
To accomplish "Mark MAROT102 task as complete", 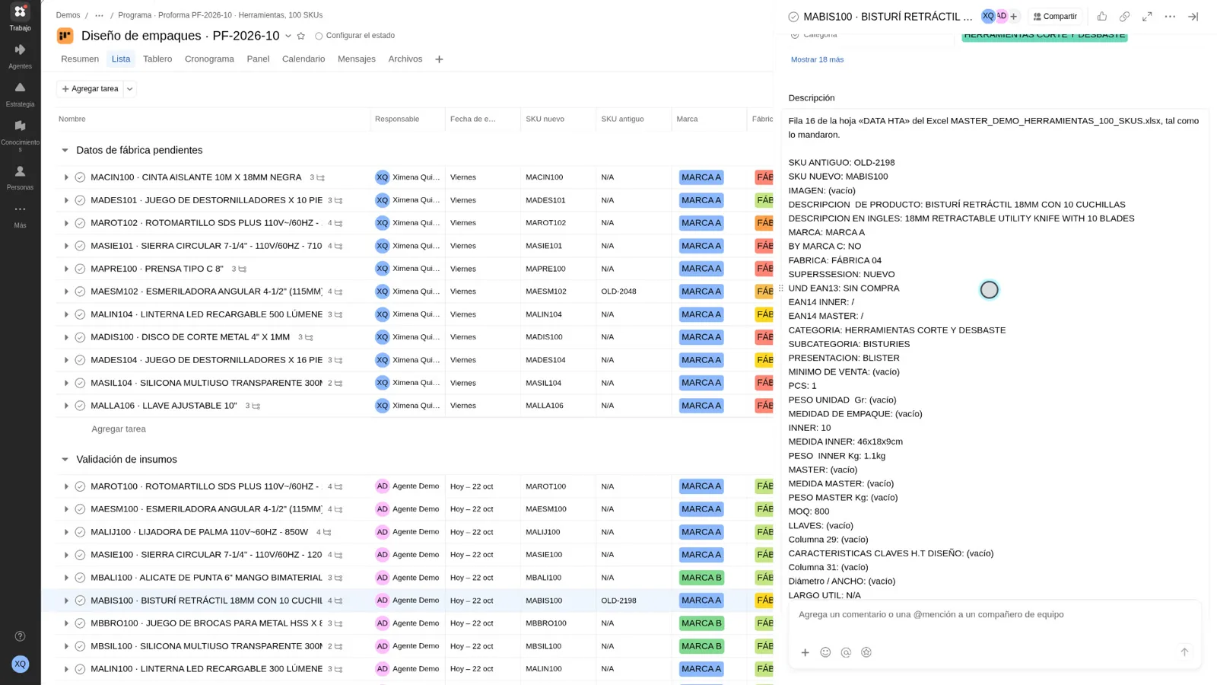I will pos(80,223).
